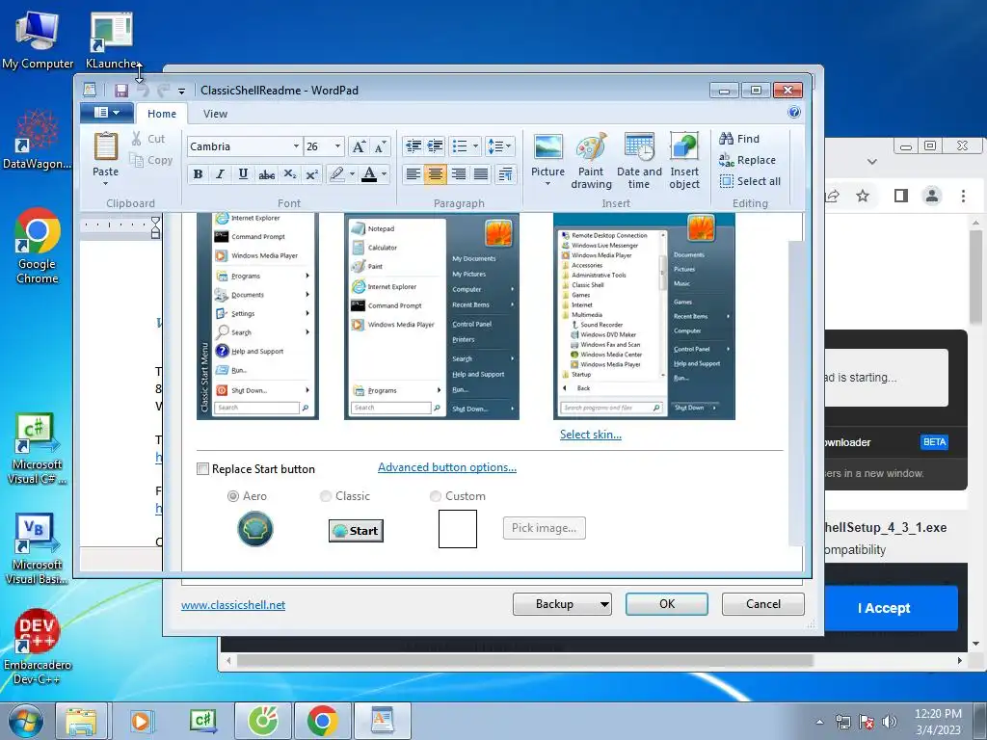Click the Copy icon in Clipboard group
This screenshot has width=987, height=740.
137,160
